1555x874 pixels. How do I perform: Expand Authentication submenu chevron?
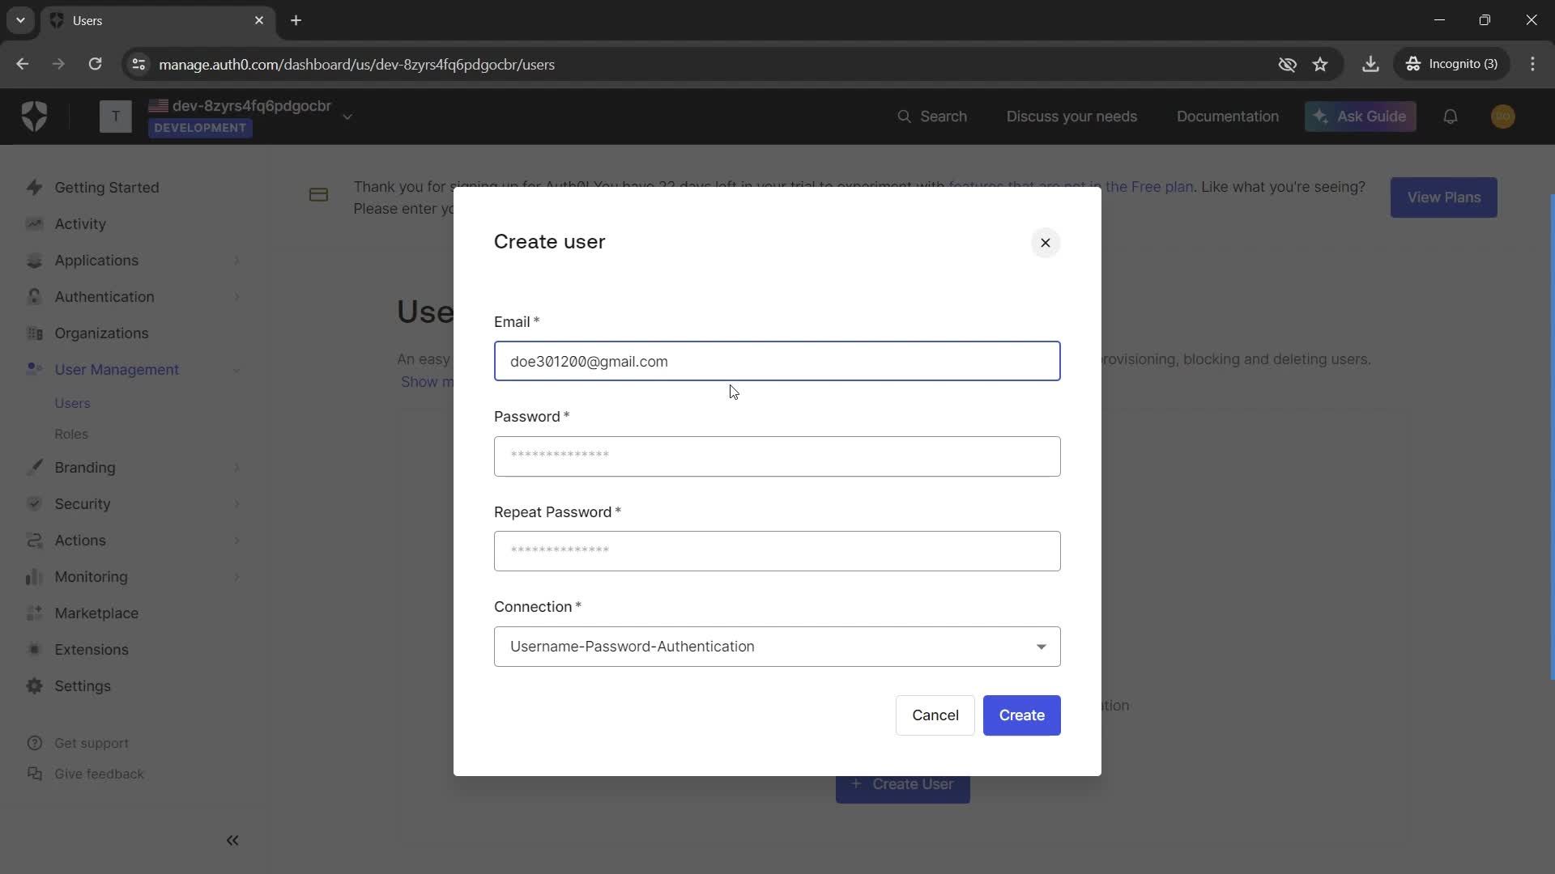click(x=236, y=297)
